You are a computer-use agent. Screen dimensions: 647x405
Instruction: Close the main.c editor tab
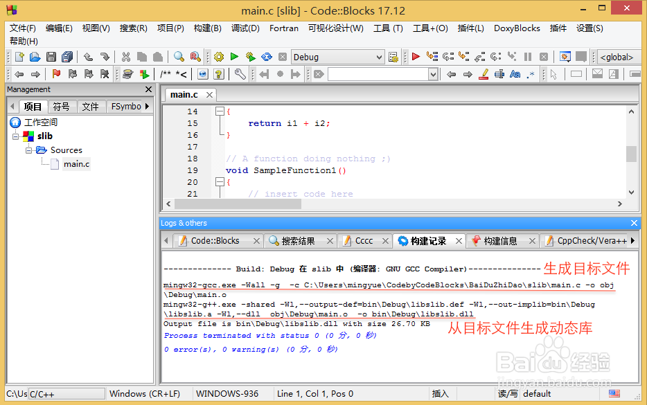(210, 95)
